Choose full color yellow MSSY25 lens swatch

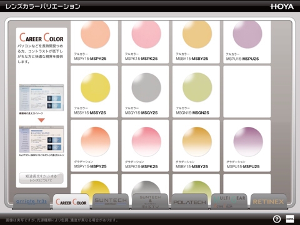click(x=95, y=87)
